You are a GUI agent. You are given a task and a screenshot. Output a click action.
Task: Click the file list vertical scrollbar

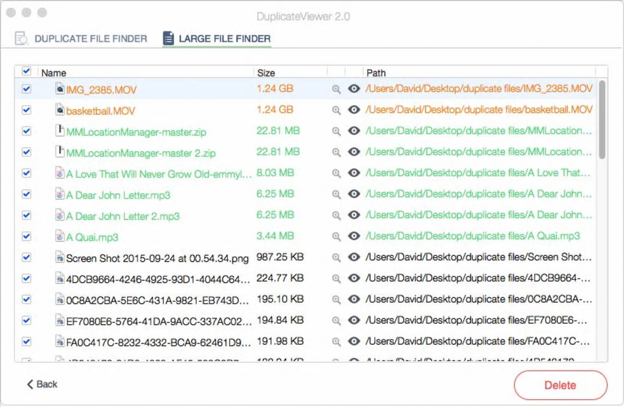click(x=602, y=119)
